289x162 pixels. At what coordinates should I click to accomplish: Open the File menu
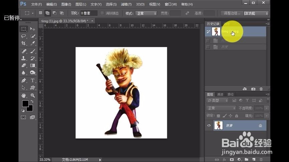coord(36,4)
